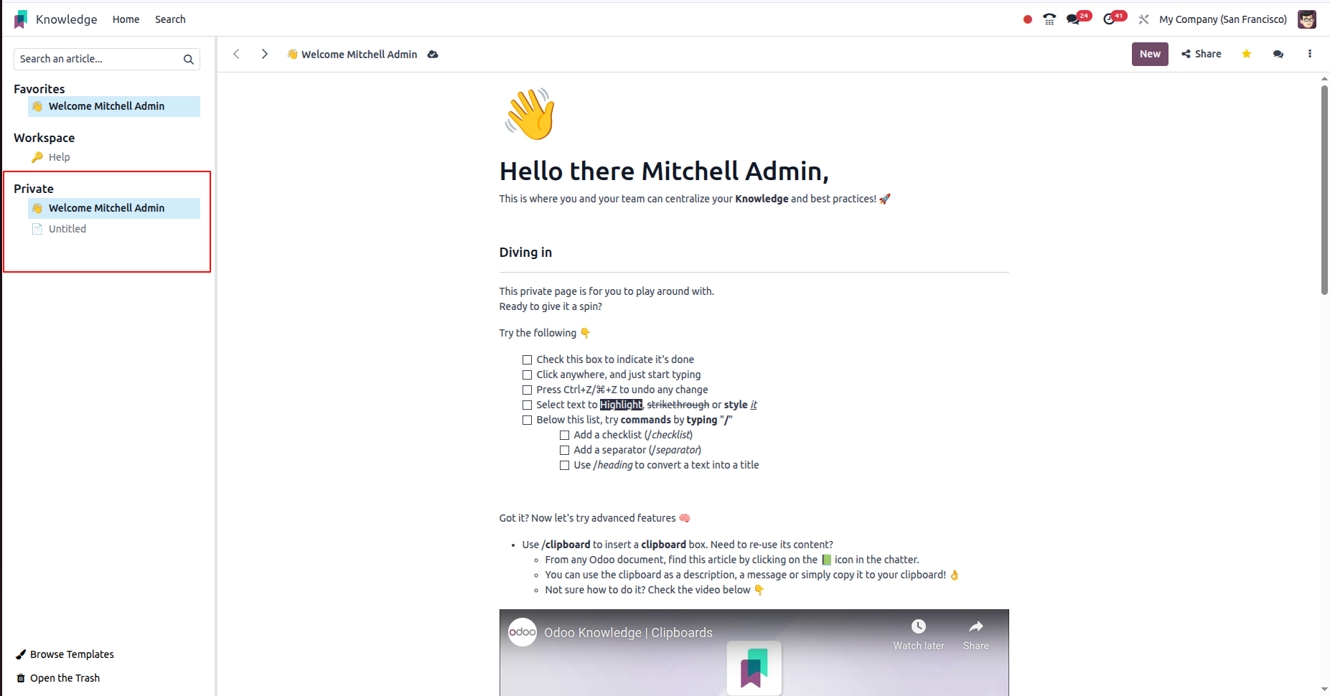This screenshot has width=1330, height=696.
Task: Click the trash can icon
Action: click(21, 678)
